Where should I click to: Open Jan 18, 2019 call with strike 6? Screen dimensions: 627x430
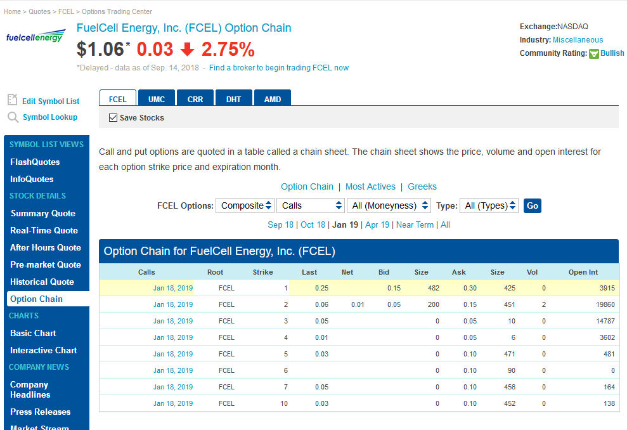(172, 370)
